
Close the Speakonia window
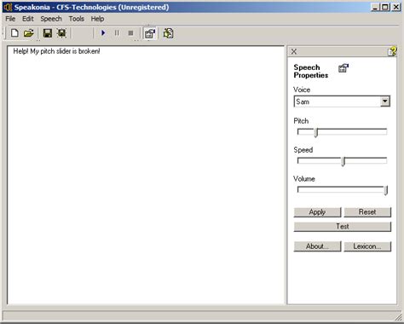coord(395,7)
